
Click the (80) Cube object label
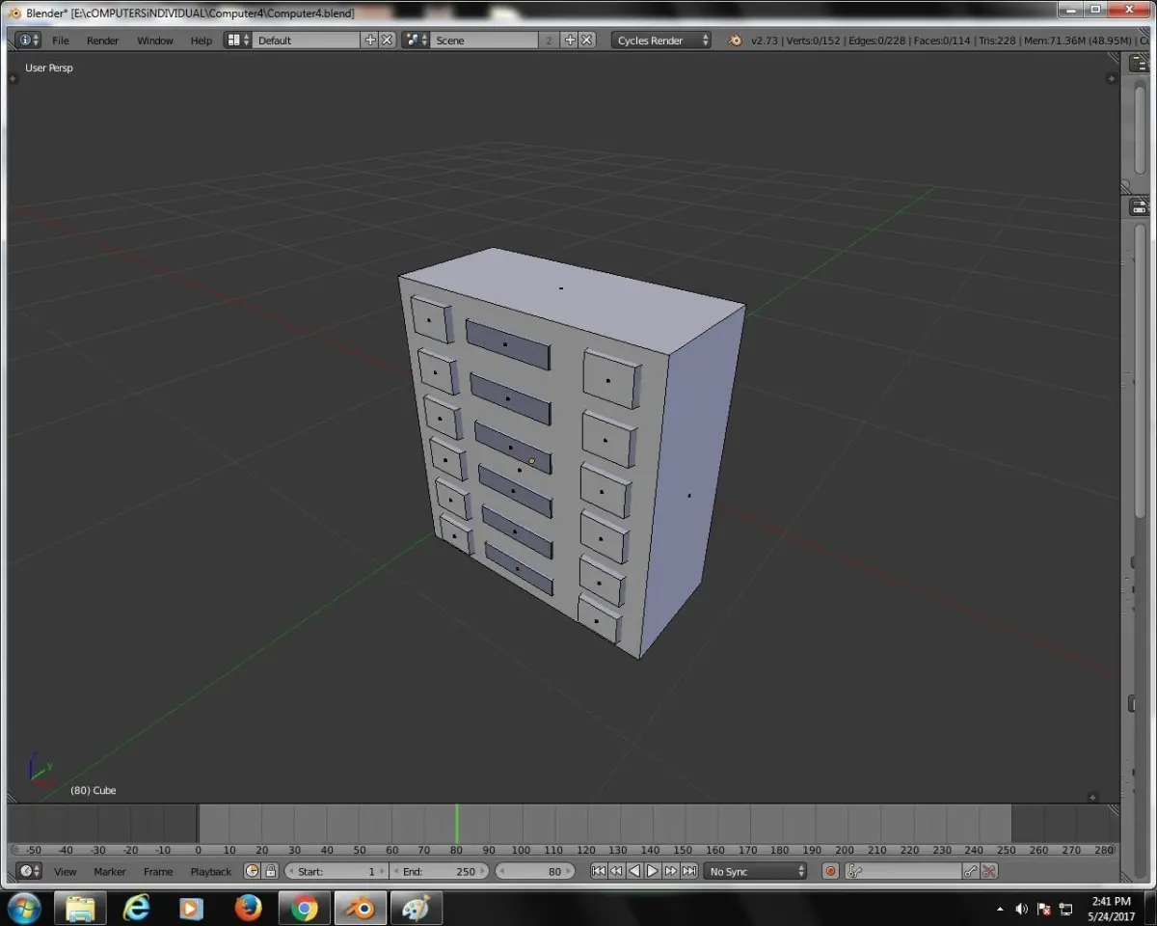click(93, 790)
